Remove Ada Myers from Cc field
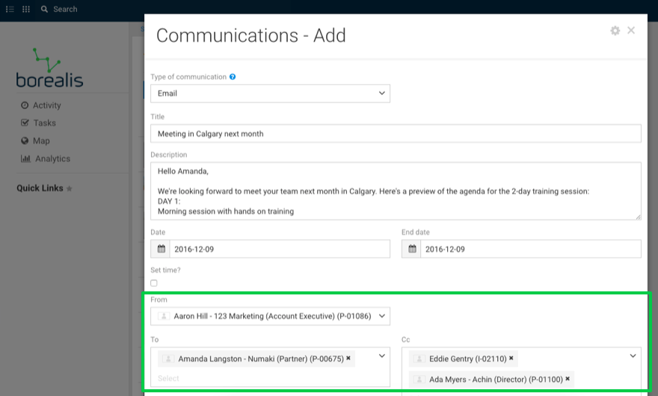658x396 pixels. [568, 379]
